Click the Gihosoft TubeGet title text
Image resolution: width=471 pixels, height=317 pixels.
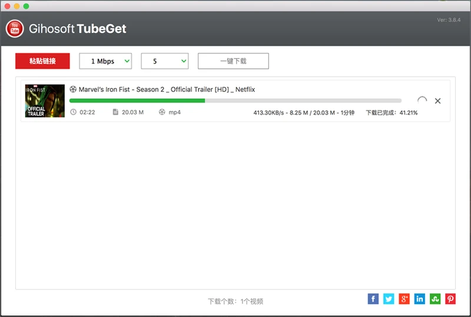[x=78, y=29]
